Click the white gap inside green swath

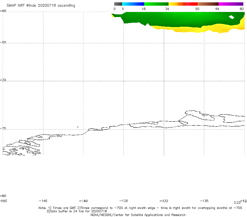[x=231, y=17]
